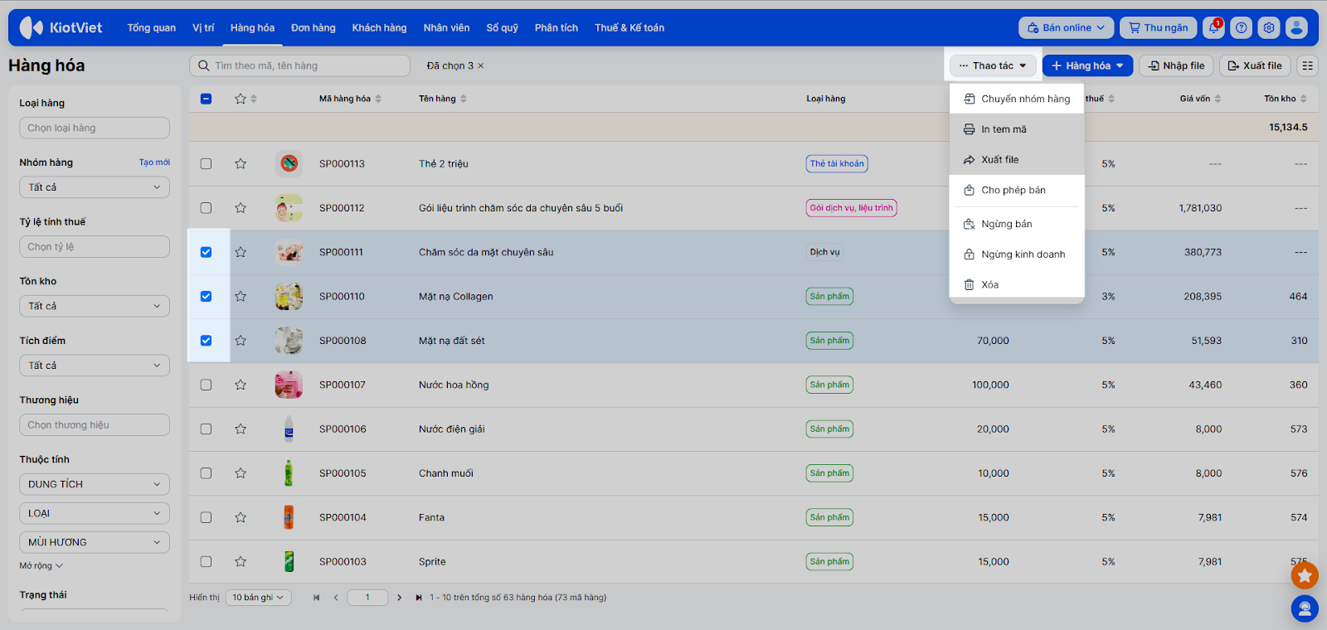Check the box for SP000105
The width and height of the screenshot is (1327, 630).
[207, 473]
